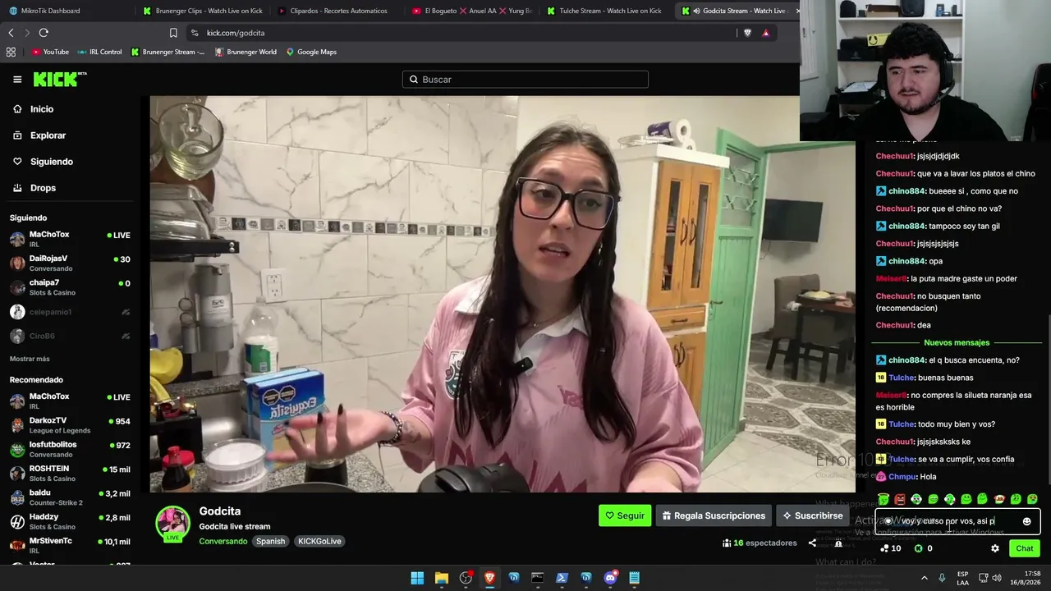Click the Suscribirse button
Screen dimensions: 1051x591
pyautogui.click(x=812, y=515)
